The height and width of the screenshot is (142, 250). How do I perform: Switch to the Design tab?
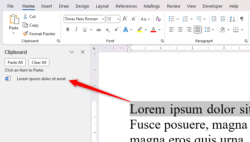point(82,6)
